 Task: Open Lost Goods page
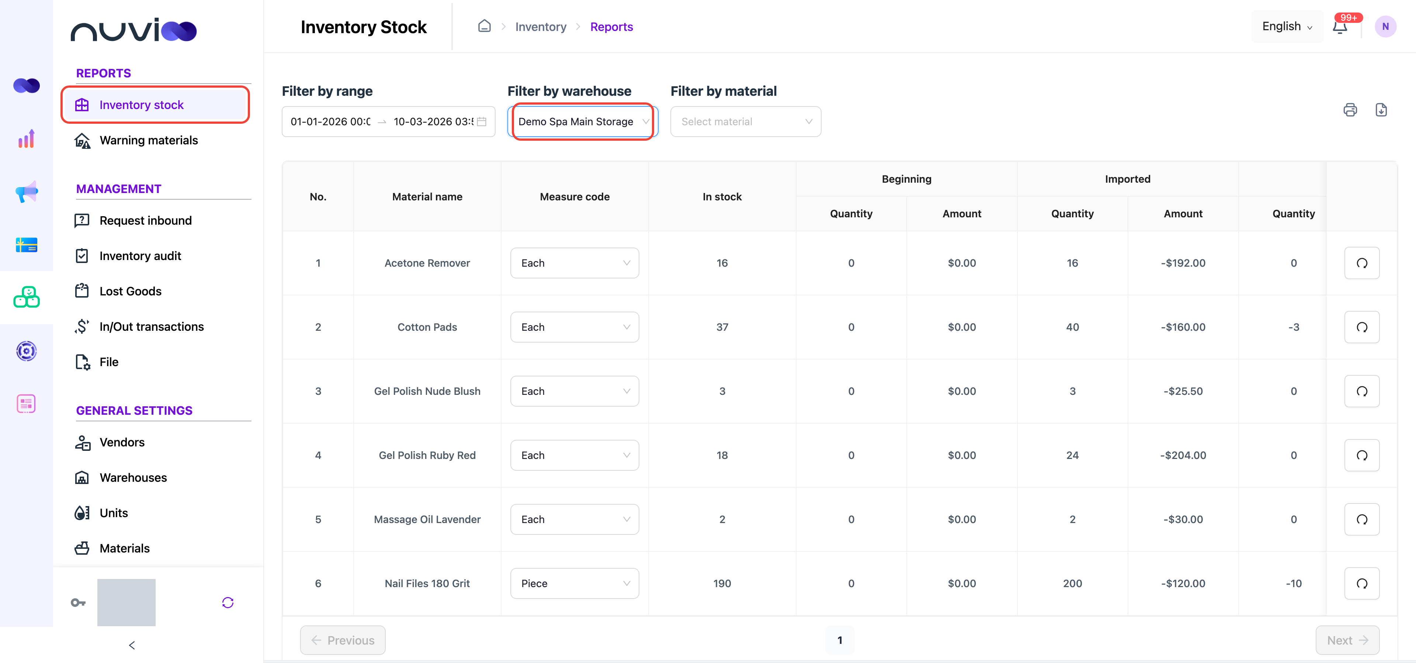coord(130,291)
